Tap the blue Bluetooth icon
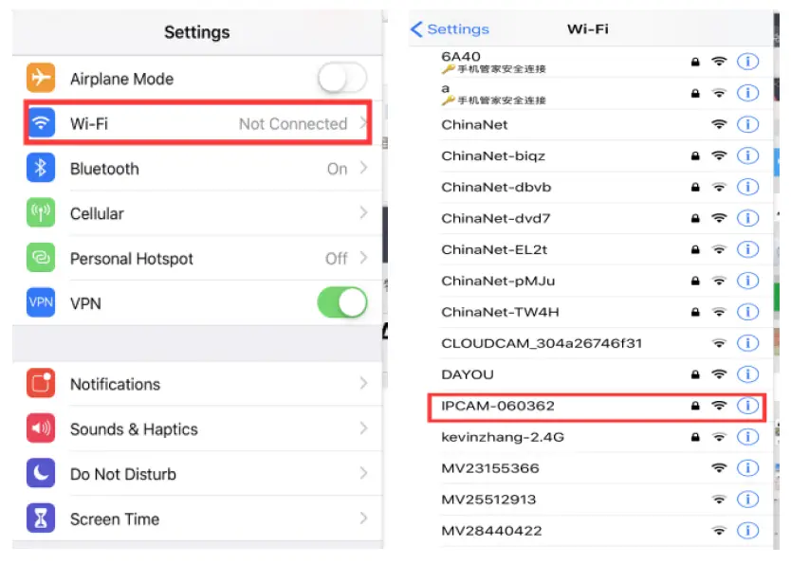Screen dimensions: 791x564 pos(41,169)
